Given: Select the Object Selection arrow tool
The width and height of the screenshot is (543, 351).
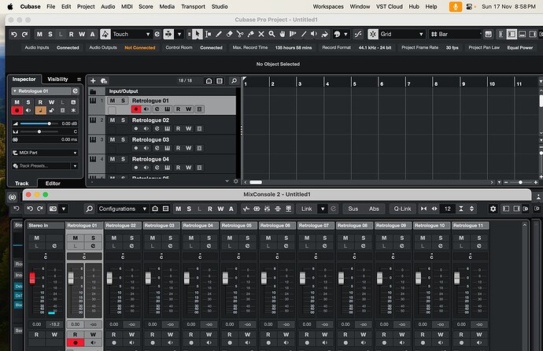Looking at the screenshot, I should point(197,34).
